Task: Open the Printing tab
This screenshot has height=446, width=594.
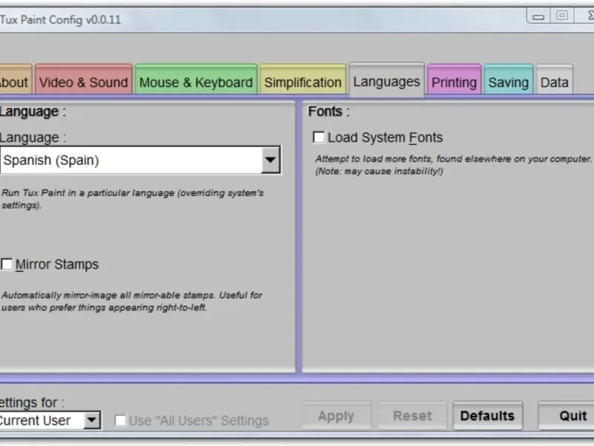Action: coord(454,80)
